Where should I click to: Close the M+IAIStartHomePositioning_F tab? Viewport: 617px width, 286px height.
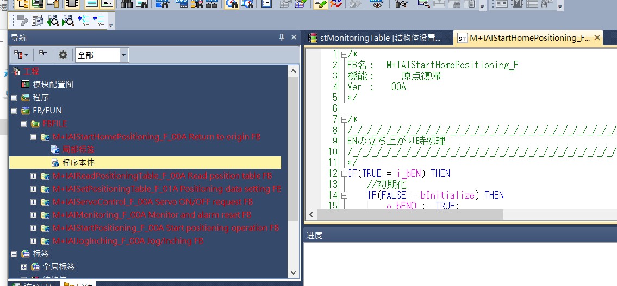597,38
